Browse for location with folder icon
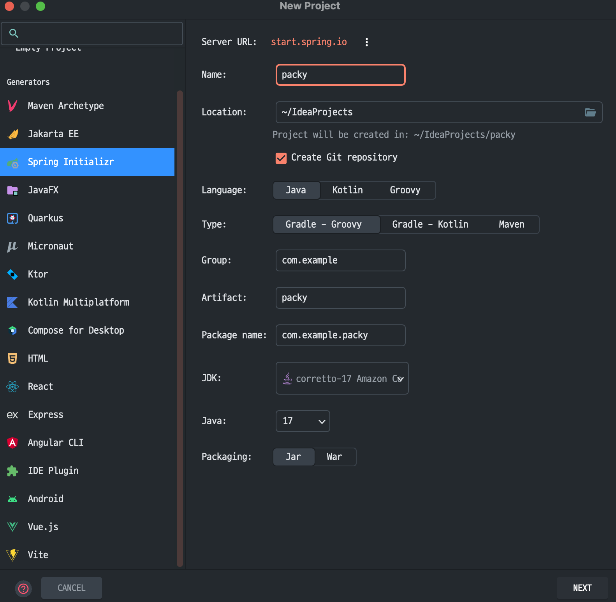616x602 pixels. (590, 112)
